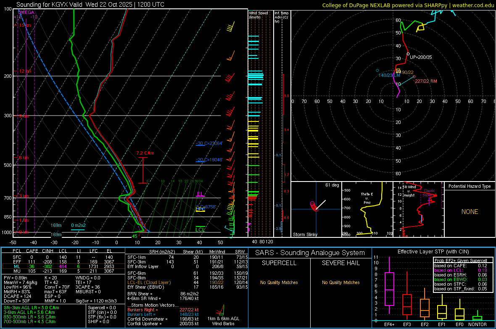Click the 700-500mb LR = 4.5 C/km line
Screen dimensions: 496x329
pos(30,322)
